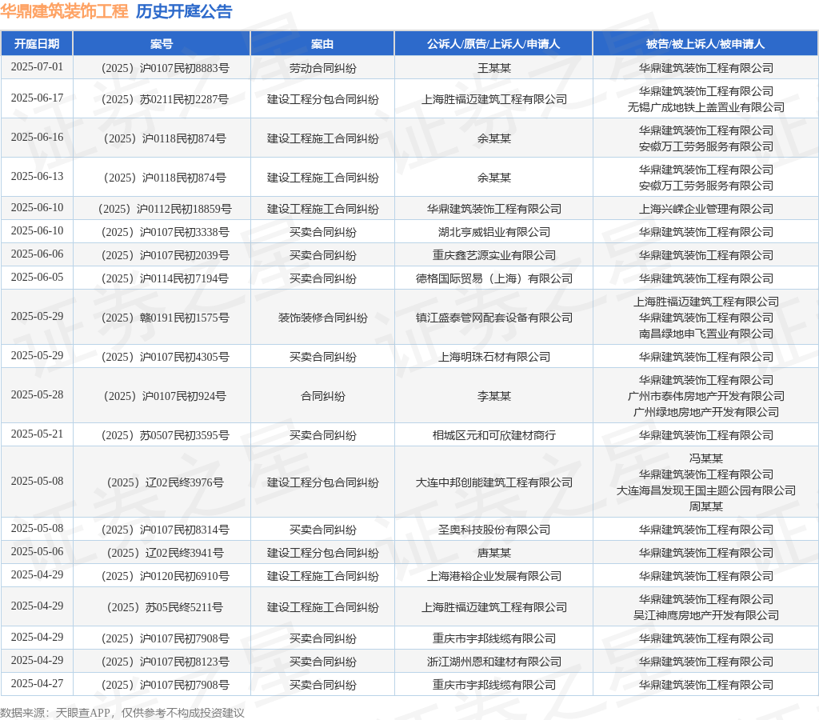Click the date 2025-06-13
819x720 pixels.
coord(37,177)
